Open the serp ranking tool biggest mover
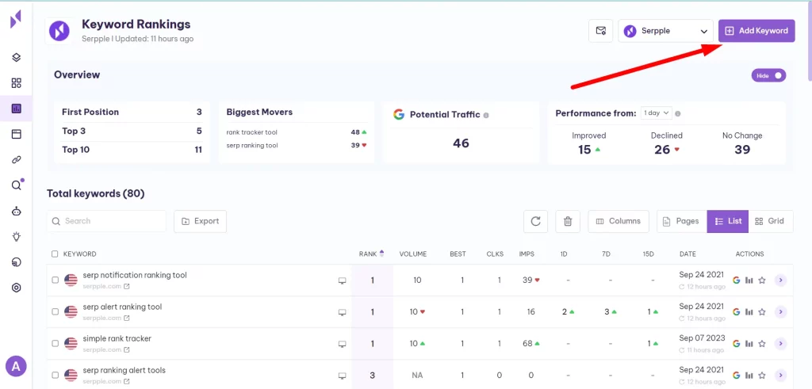The image size is (812, 389). point(251,145)
